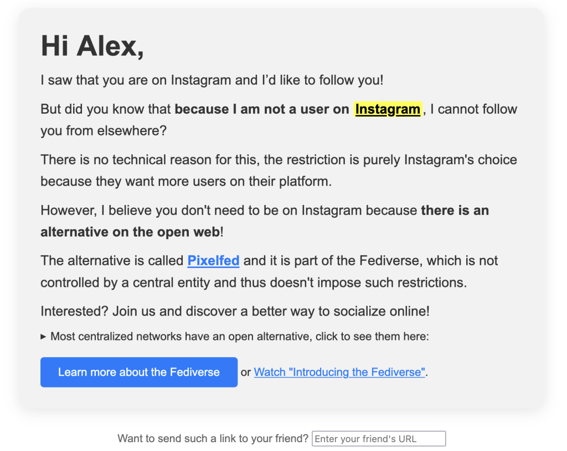The image size is (567, 451).
Task: Open the highlighted Instagram link
Action: click(387, 109)
